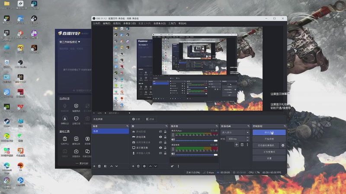Viewport: 346px width, 194px height.
Task: Add a new source with the plus icon
Action: tap(133, 166)
